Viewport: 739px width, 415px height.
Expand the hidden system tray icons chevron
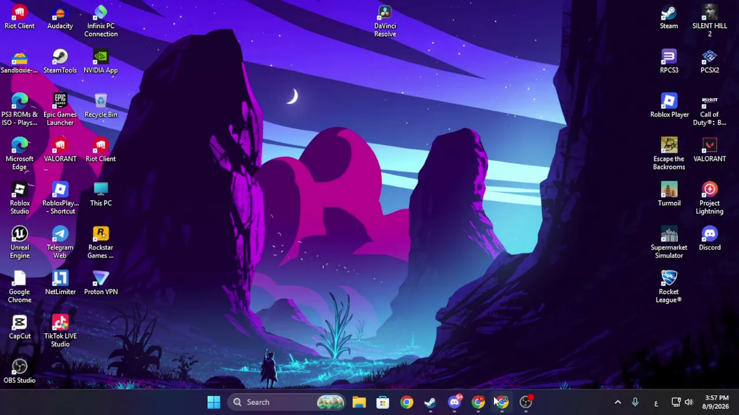click(618, 402)
